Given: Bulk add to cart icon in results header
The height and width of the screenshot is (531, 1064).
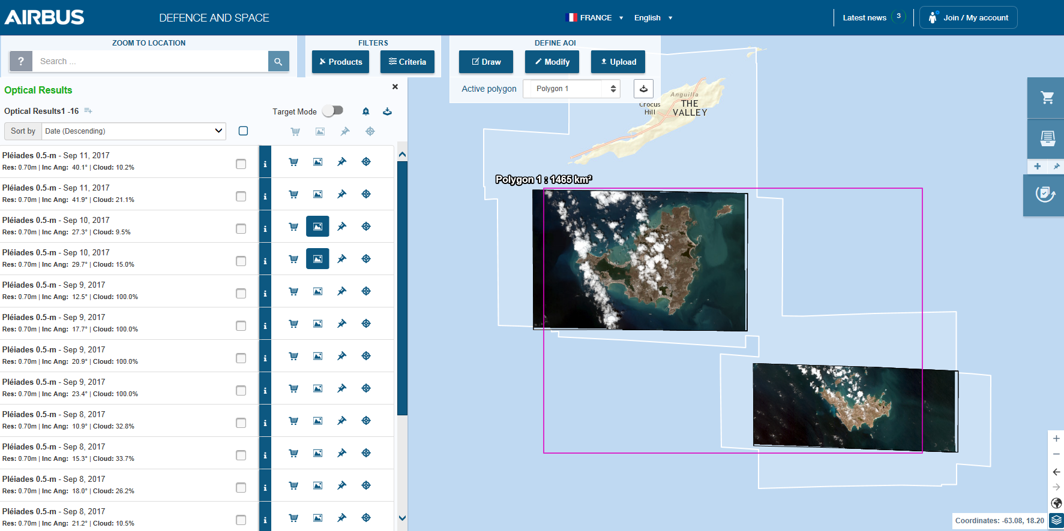Looking at the screenshot, I should (295, 131).
